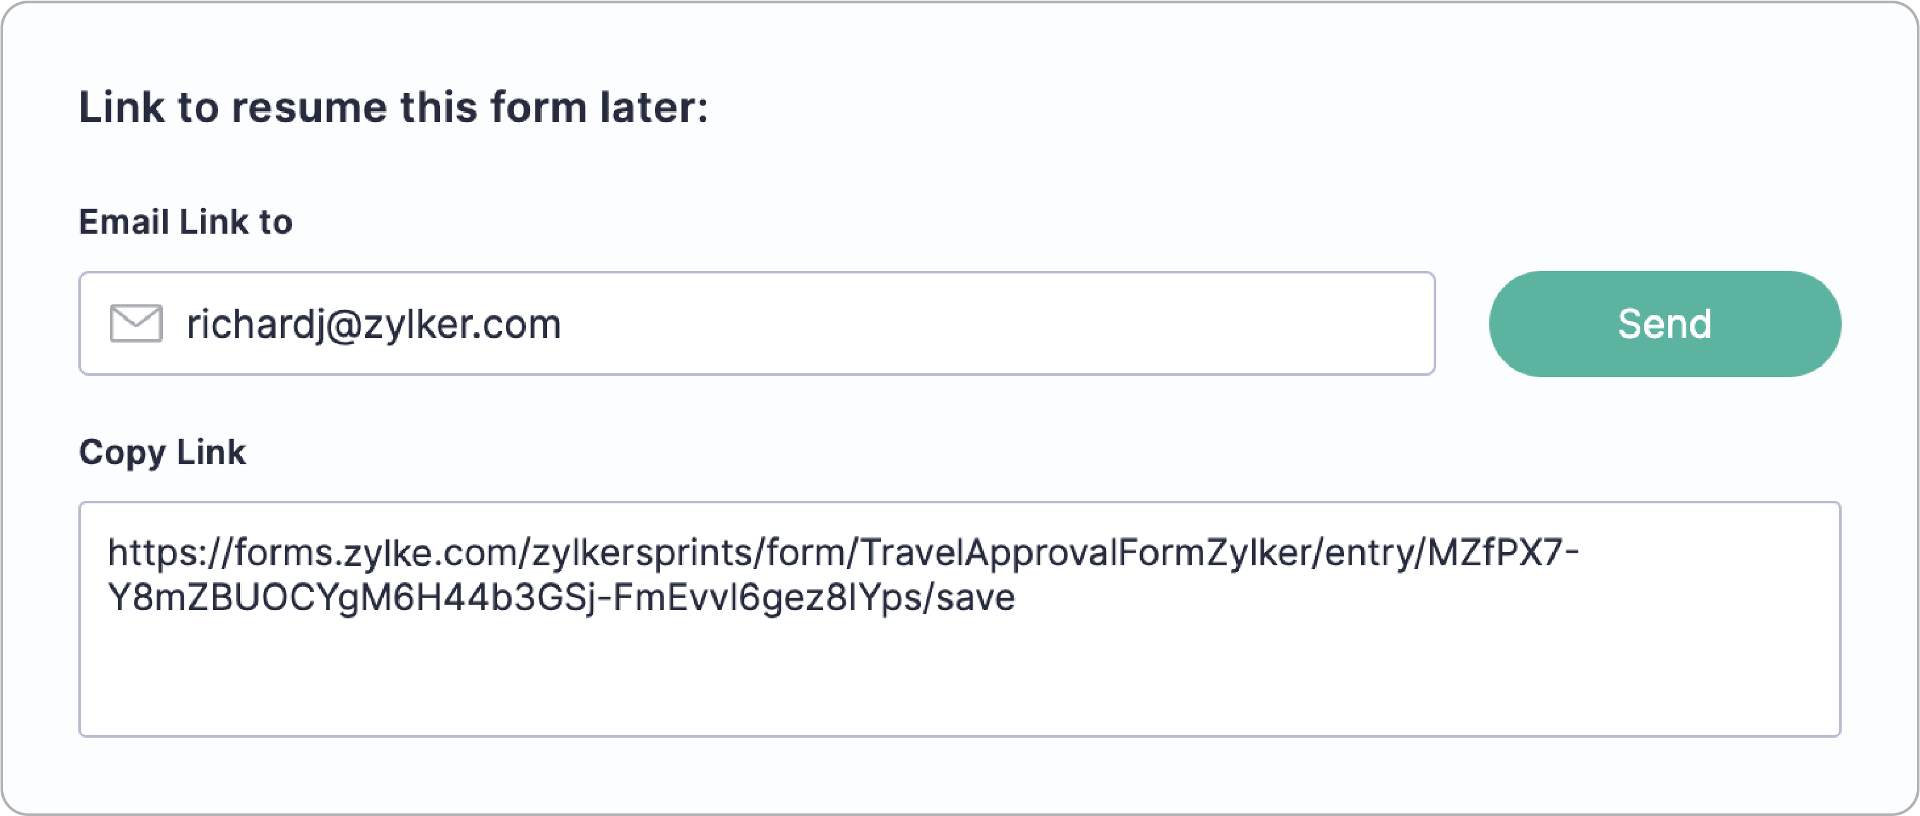Viewport: 1920px width, 816px height.
Task: Click the word "Send" on the button
Action: coord(1664,324)
